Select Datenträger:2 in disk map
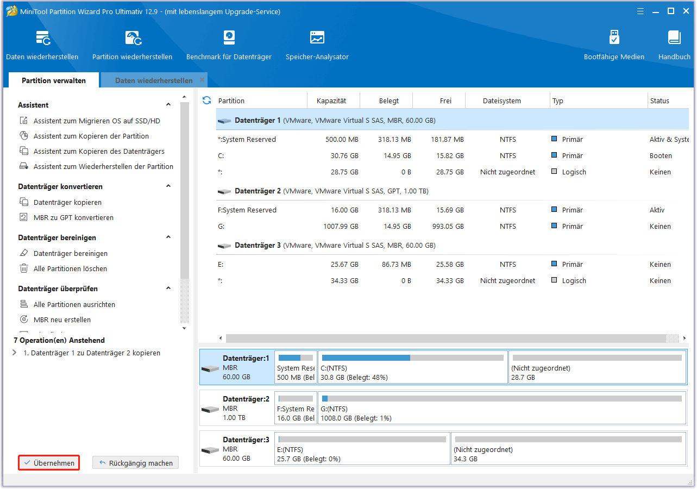Screen dimensions: 697x489 coord(237,407)
